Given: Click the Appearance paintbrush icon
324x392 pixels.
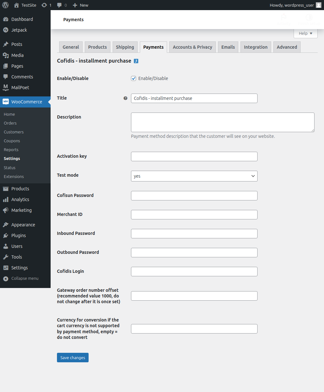Looking at the screenshot, I should click(x=6, y=224).
